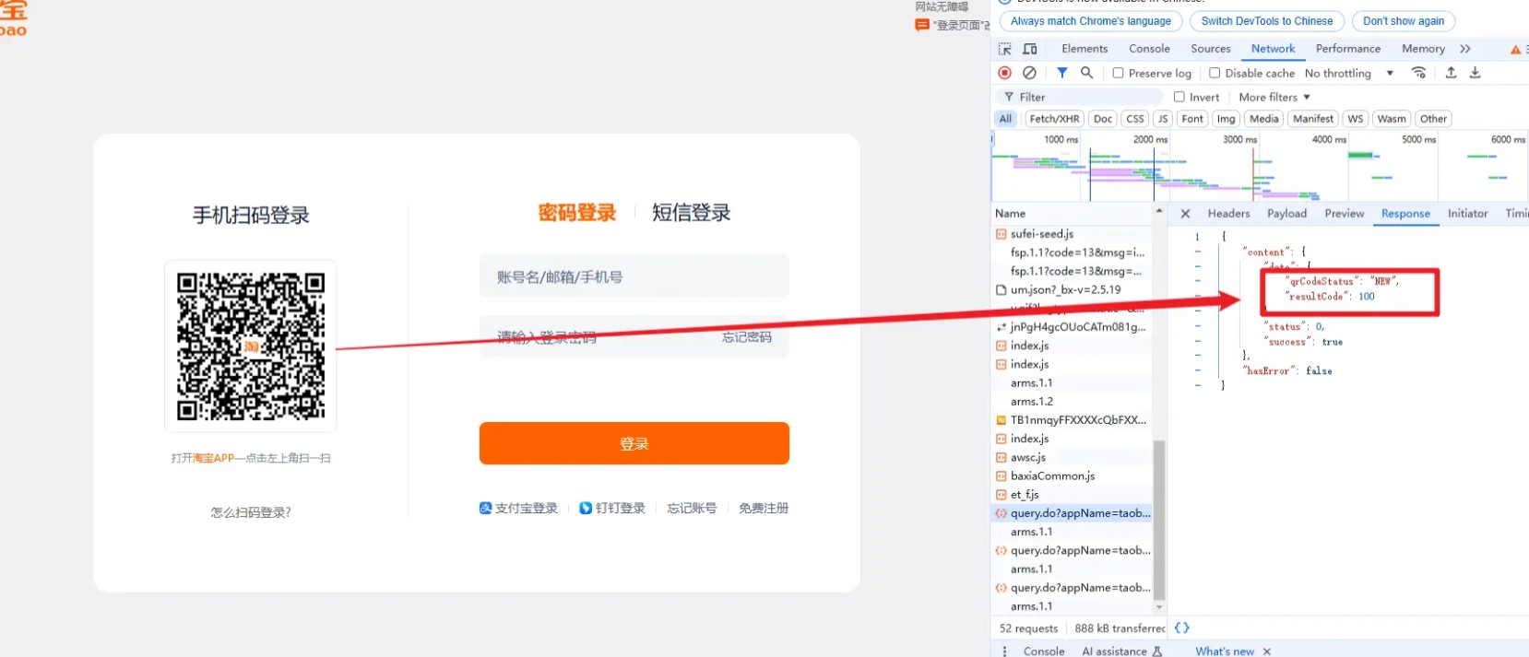This screenshot has width=1529, height=657.
Task: Open network search magnifier icon
Action: tap(1087, 73)
